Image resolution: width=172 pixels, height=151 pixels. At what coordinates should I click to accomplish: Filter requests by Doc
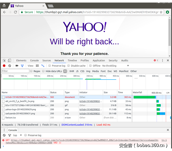tap(110, 71)
